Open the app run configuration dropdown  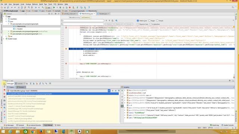[49, 7]
